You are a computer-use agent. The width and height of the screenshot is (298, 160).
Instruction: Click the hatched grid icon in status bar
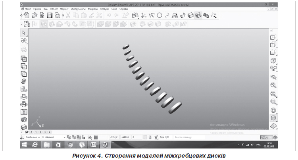[96, 137]
